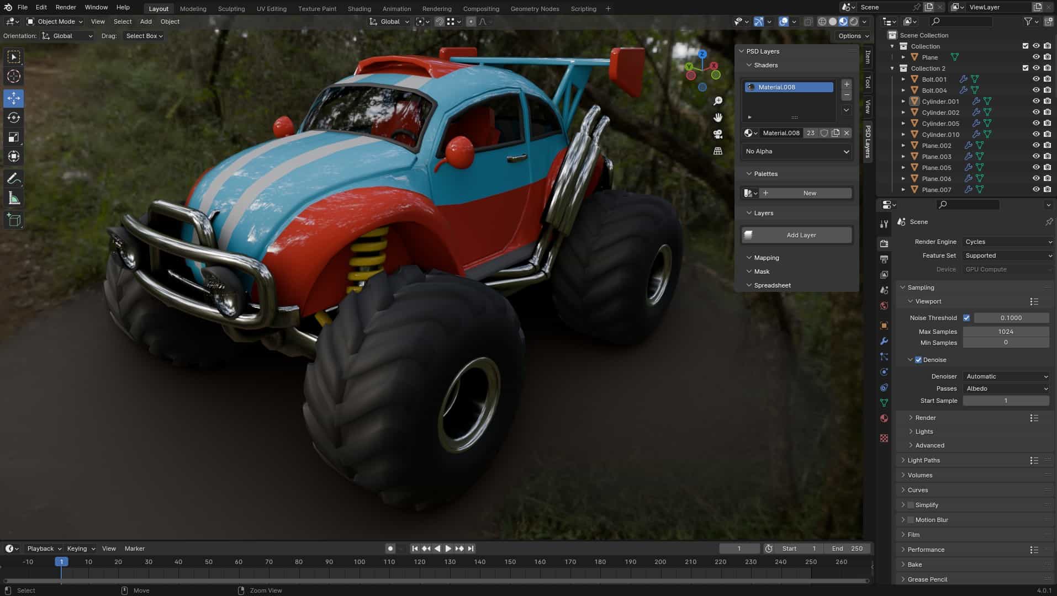
Task: Hide Bolt.001 in viewport
Action: click(1036, 79)
